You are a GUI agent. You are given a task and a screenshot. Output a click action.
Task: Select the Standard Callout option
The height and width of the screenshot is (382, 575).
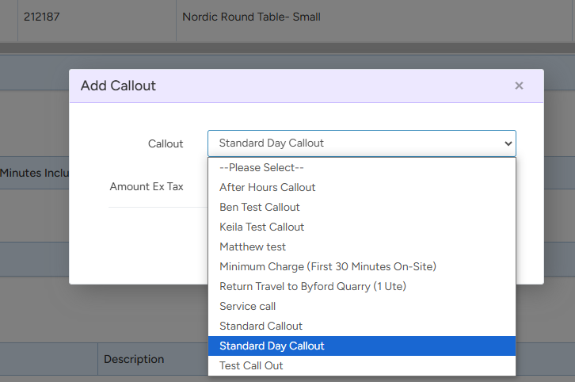click(x=261, y=327)
